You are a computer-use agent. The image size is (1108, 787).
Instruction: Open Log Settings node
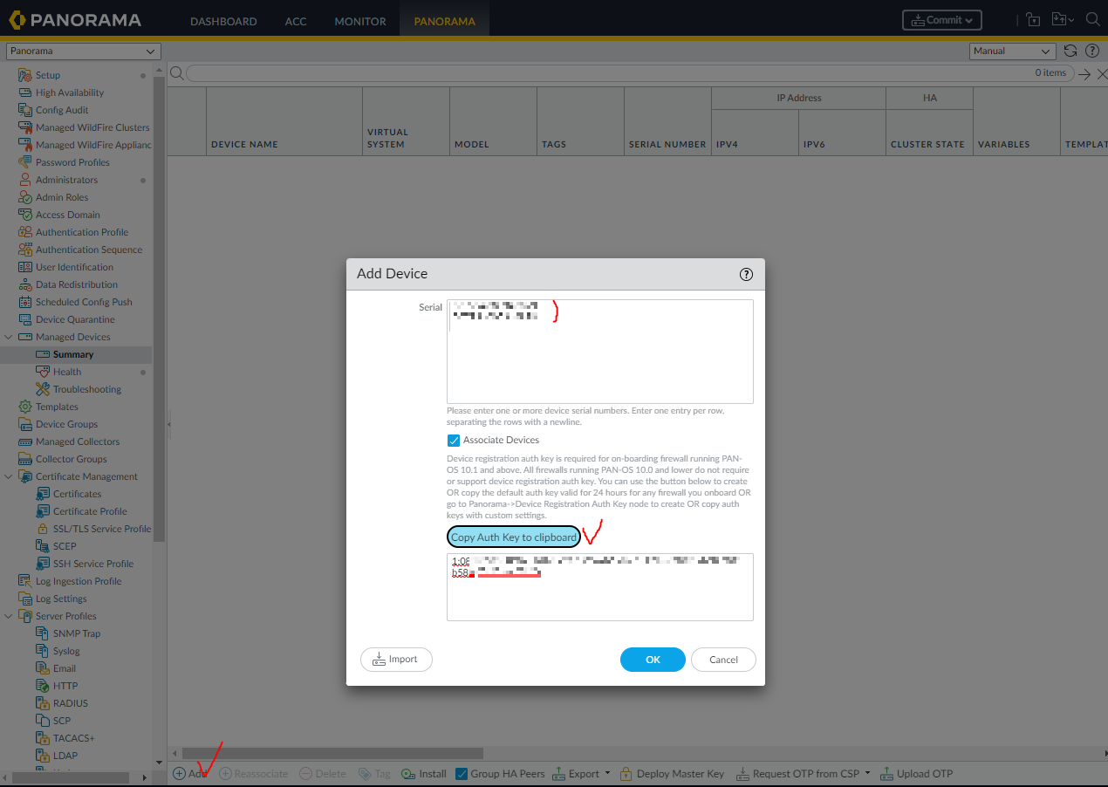tap(61, 599)
